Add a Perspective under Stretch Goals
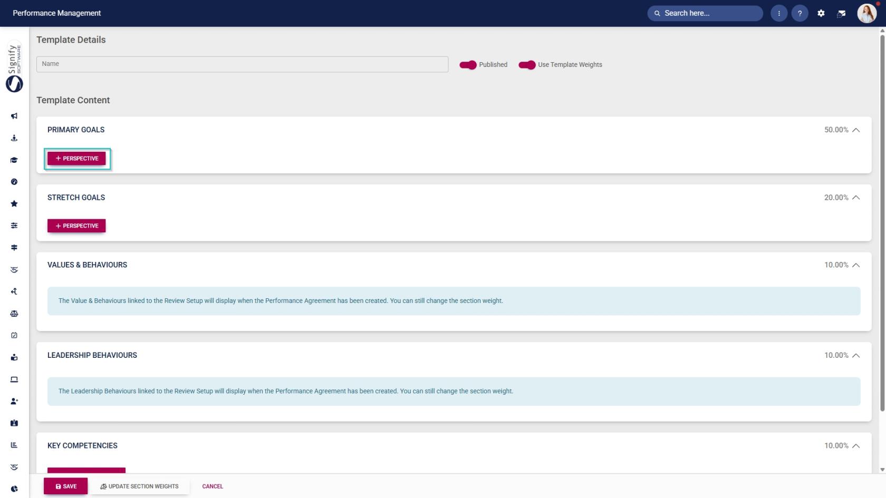Screen dimensions: 886x498 [76, 226]
